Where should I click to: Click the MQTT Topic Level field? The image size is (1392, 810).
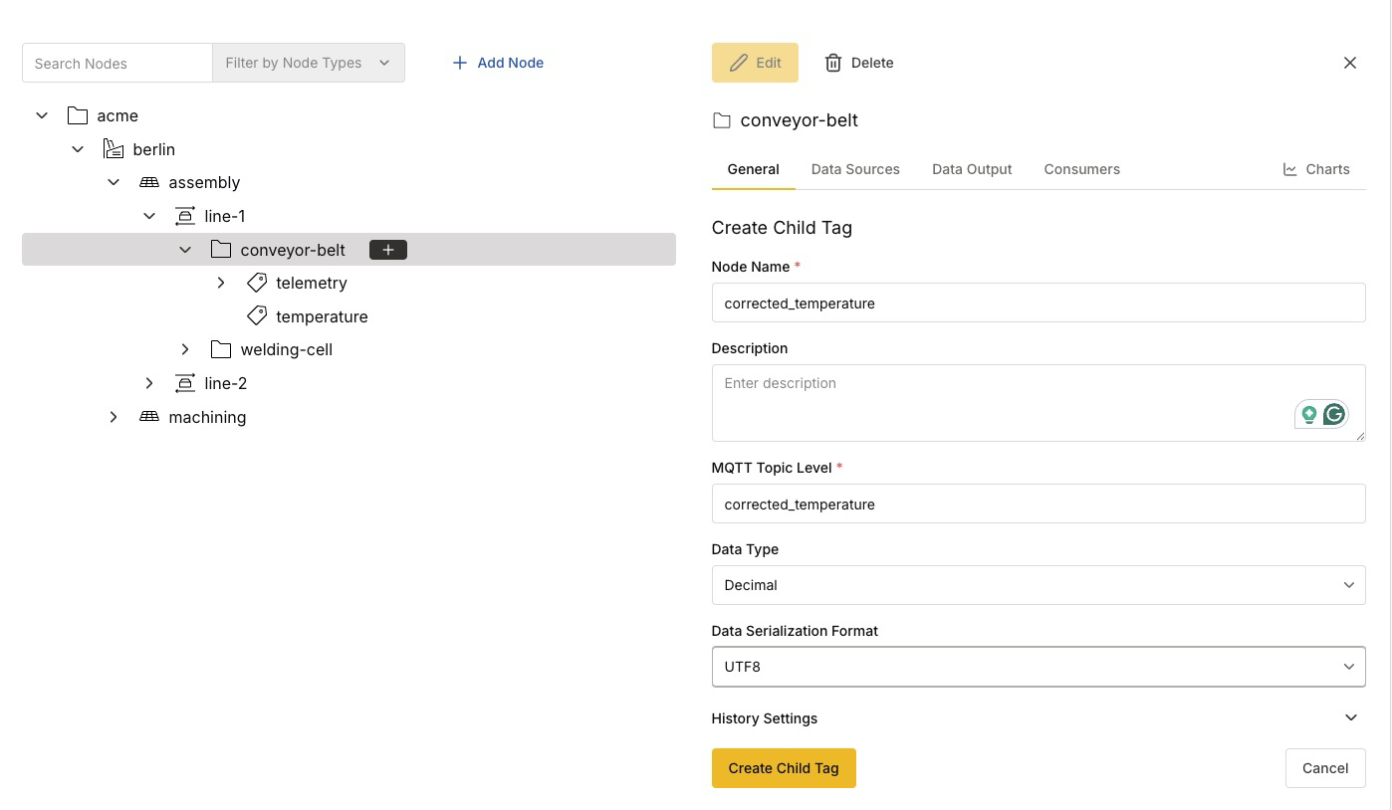(x=1039, y=504)
